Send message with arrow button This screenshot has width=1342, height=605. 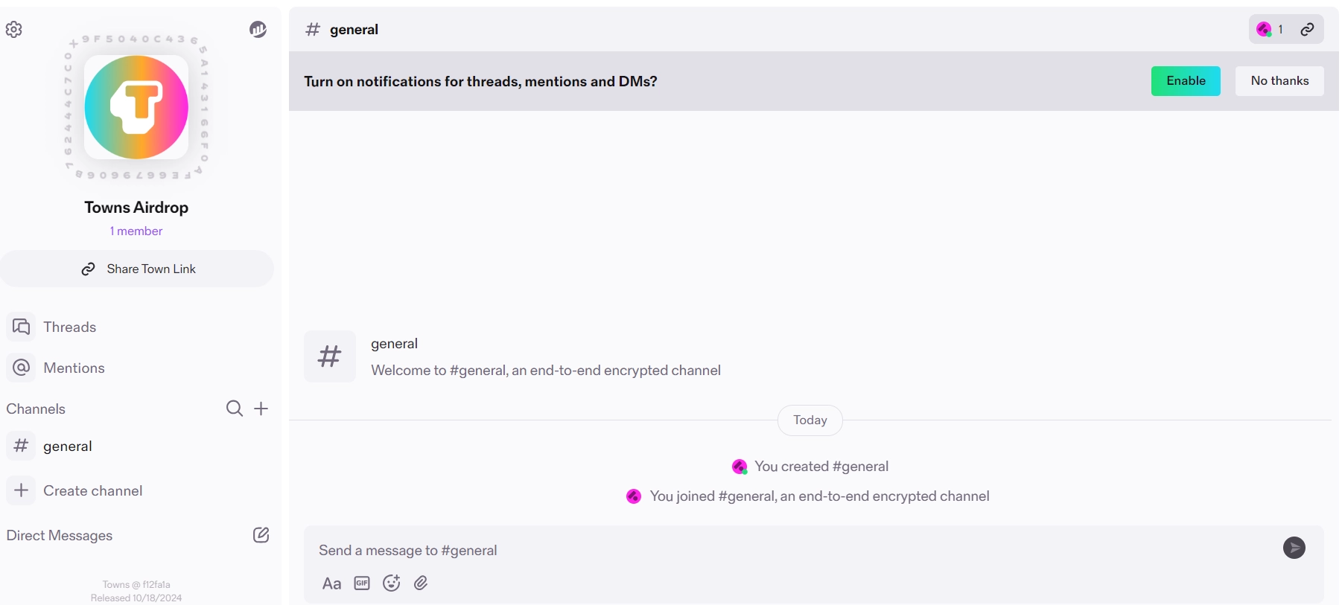(1294, 548)
